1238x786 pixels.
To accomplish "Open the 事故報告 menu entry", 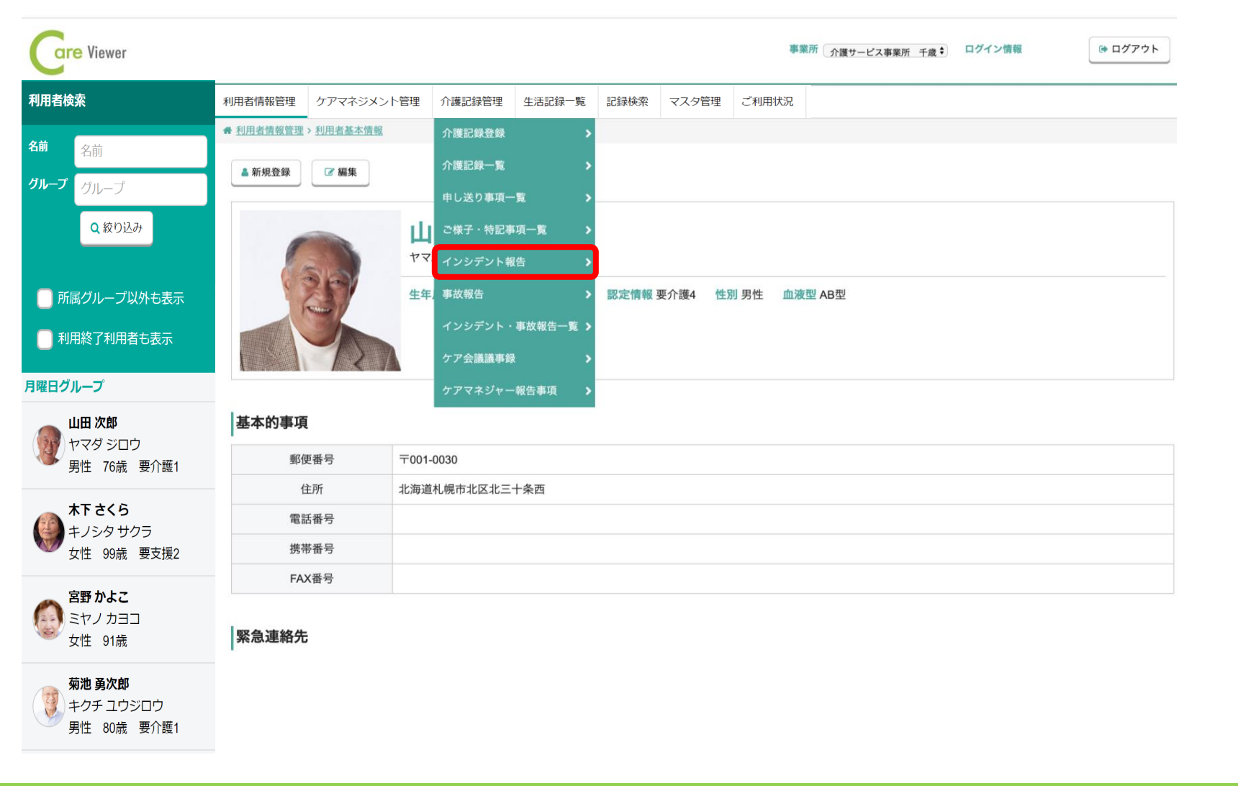I will tap(515, 294).
